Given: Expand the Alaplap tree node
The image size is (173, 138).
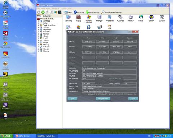Looking at the screenshot, I should tap(39, 23).
